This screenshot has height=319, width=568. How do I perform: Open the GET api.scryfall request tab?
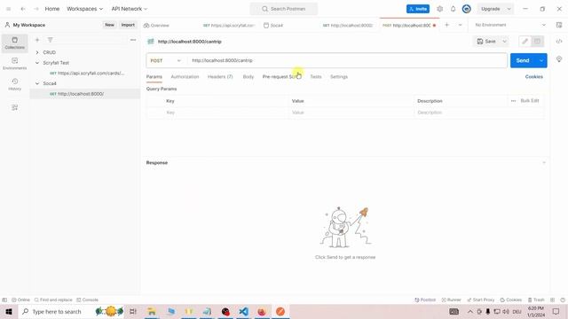coord(229,26)
